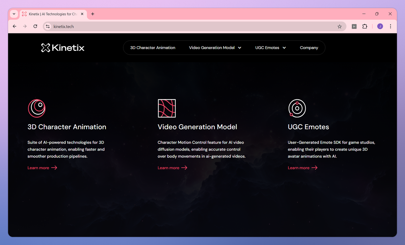
Task: Select the Kinetix | AI Technologies tab
Action: [x=53, y=14]
